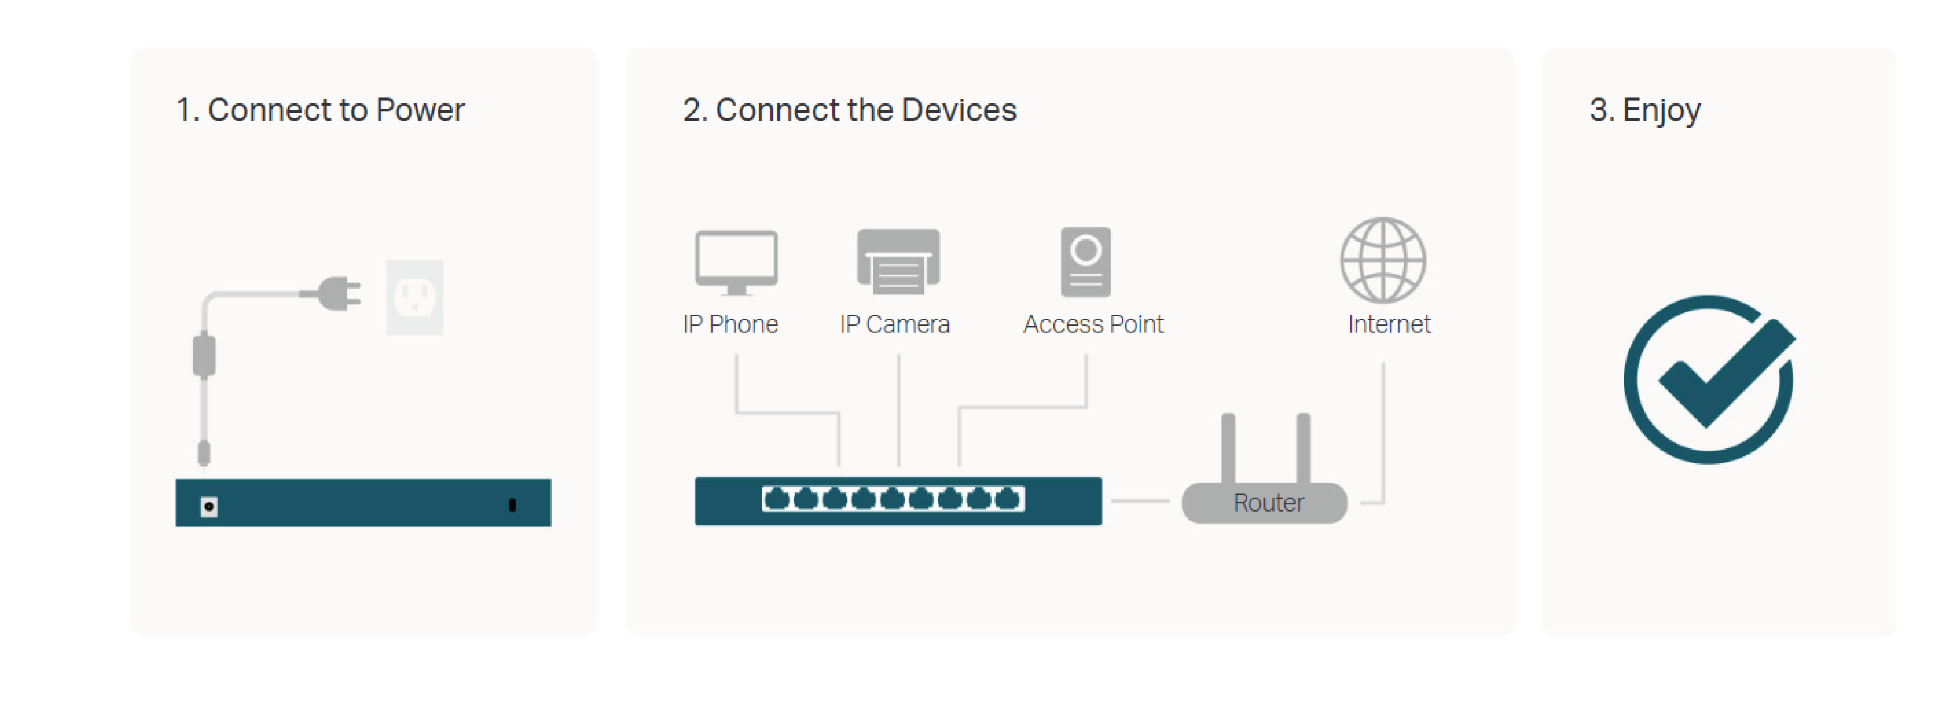Click the "1. Connect to Power" heading
Image resolution: width=1934 pixels, height=707 pixels.
pos(321,110)
